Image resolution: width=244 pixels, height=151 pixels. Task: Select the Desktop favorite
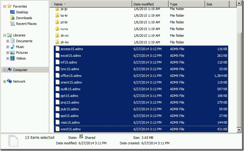point(22,12)
